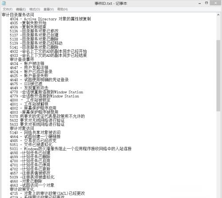Open the 格式(O) menu
Viewport: 222px width, 198px height.
[x=35, y=9]
